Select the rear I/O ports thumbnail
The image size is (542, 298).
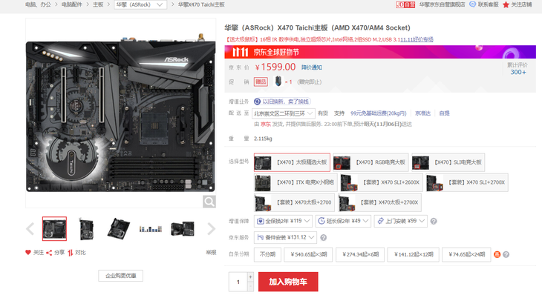point(151,228)
